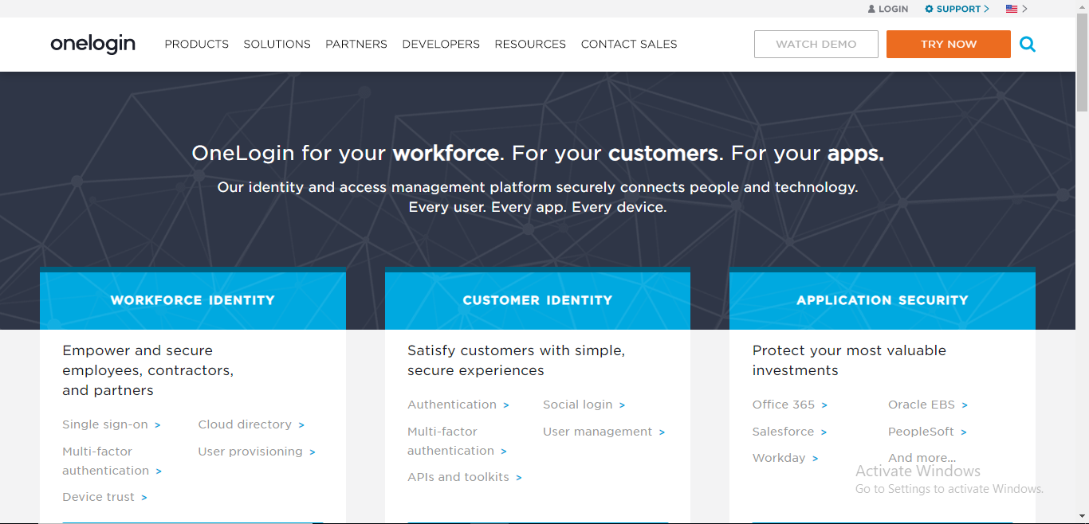Open the APIs and toolkits link

465,477
